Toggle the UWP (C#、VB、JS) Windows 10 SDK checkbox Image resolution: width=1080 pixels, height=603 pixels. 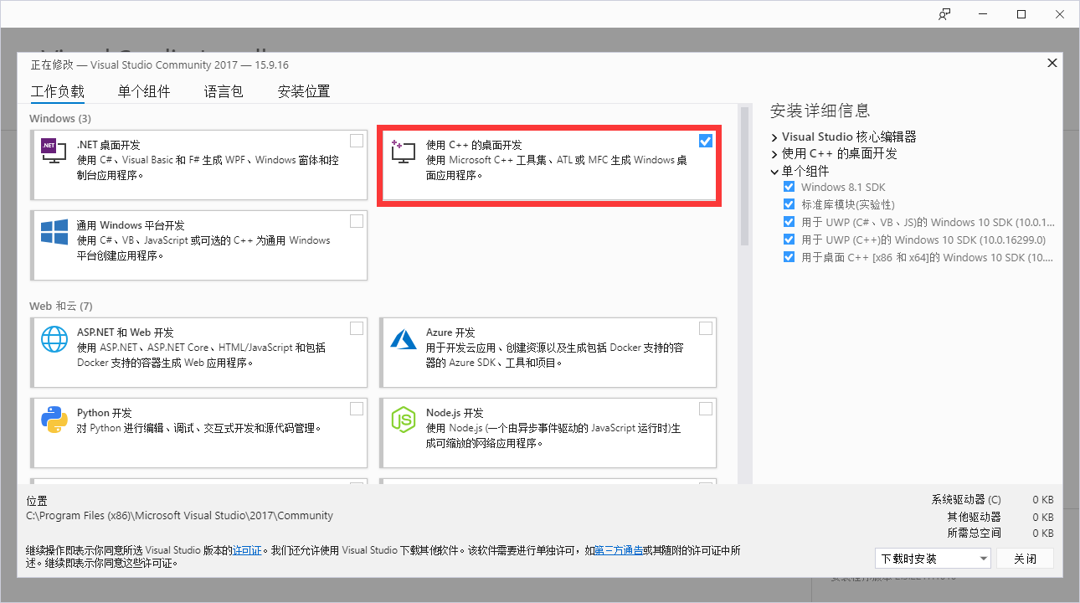point(789,222)
